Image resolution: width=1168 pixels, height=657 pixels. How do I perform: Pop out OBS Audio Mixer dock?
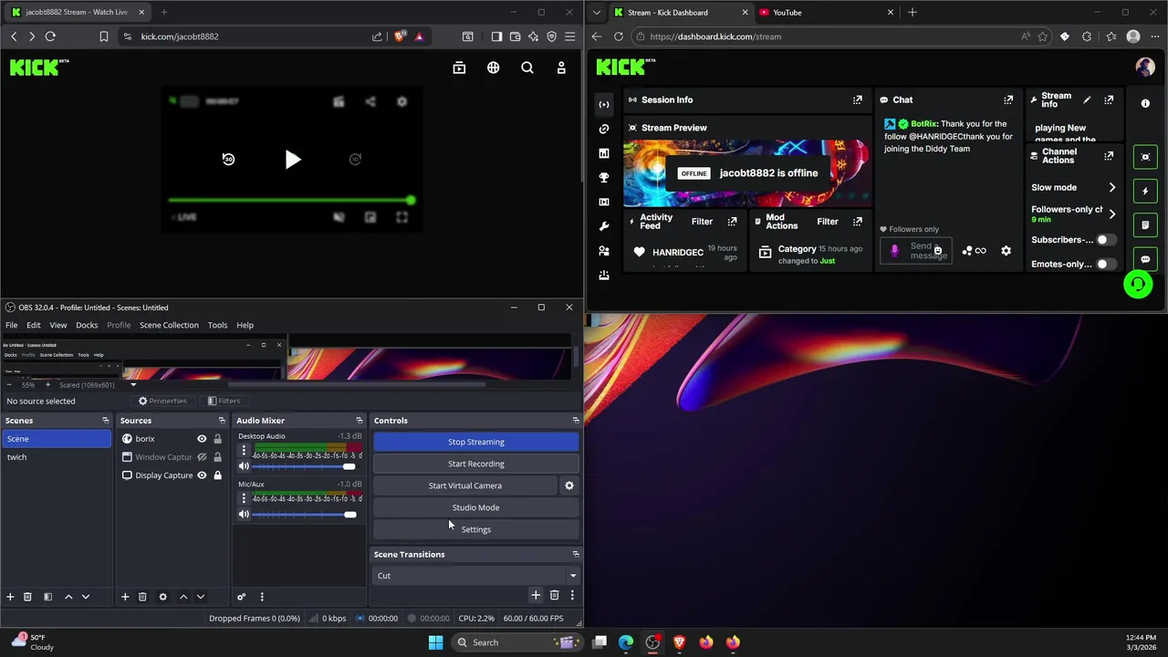click(359, 421)
